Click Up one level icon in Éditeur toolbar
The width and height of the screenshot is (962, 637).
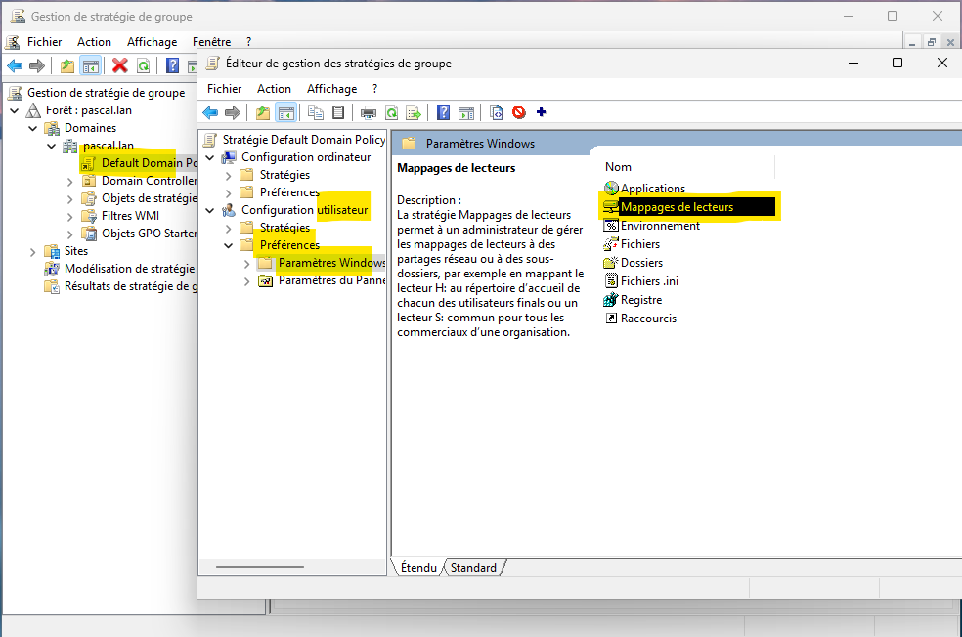263,112
